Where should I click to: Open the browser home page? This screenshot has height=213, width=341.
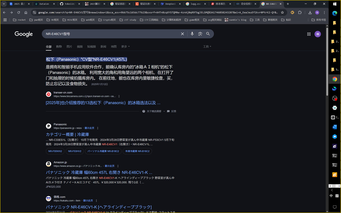click(x=26, y=13)
